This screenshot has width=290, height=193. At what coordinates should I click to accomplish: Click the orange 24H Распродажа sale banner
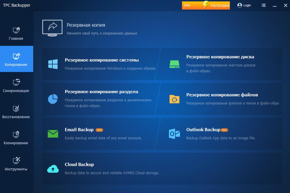(x=205, y=5)
